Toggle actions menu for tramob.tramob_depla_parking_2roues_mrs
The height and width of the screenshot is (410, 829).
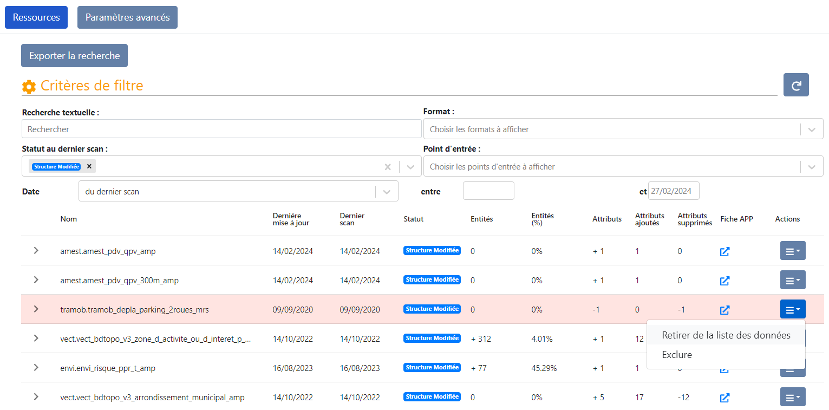[x=793, y=309]
